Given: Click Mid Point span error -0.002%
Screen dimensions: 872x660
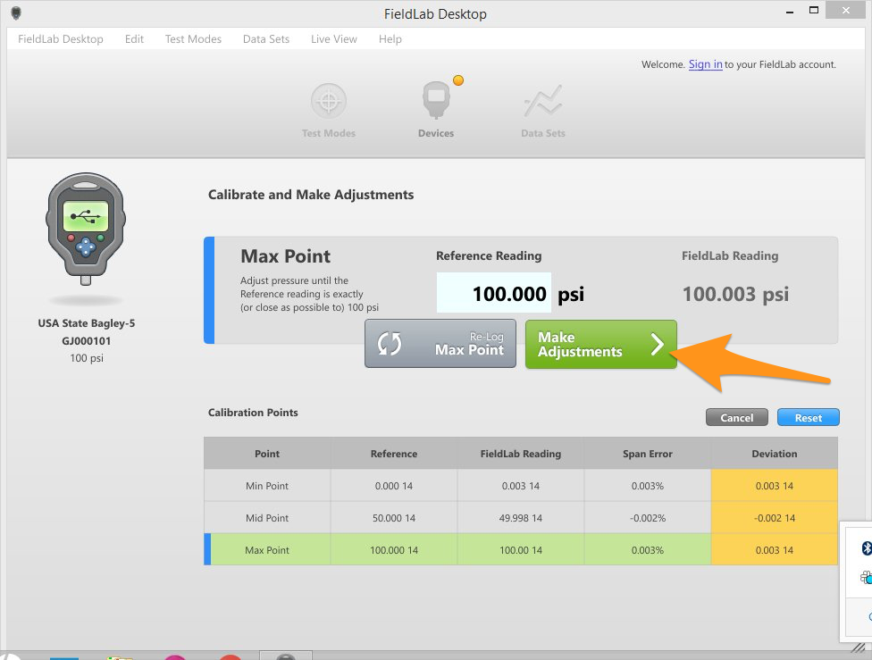Looking at the screenshot, I should point(648,518).
